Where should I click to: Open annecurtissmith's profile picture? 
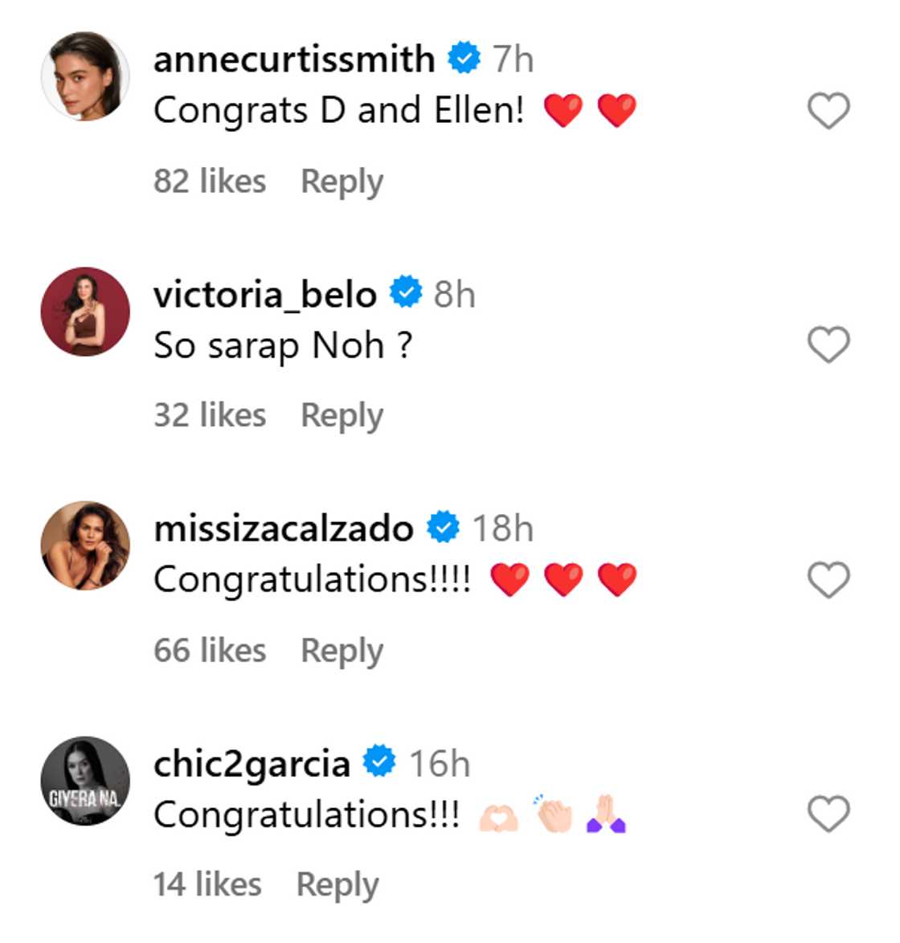tap(85, 76)
